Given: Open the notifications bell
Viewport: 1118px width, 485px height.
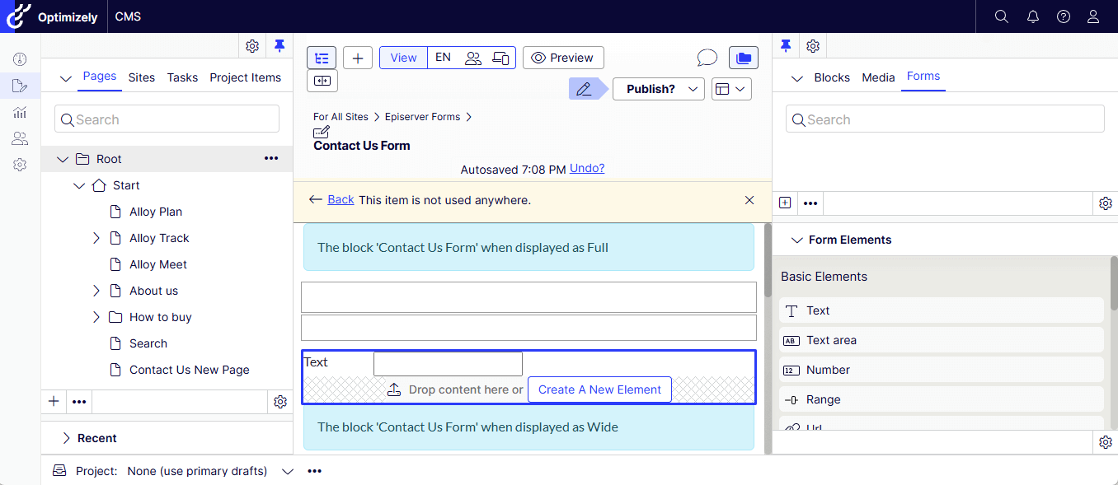Looking at the screenshot, I should click(1032, 16).
